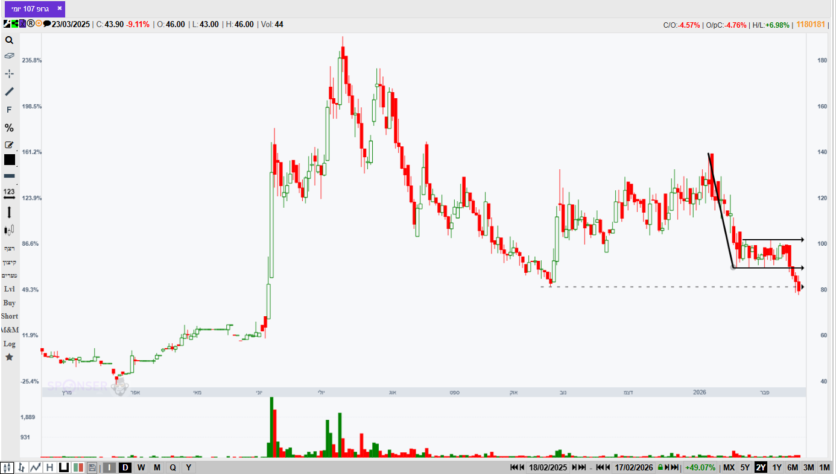Activate the crosshair cursor tool
836x474 pixels.
(9, 73)
